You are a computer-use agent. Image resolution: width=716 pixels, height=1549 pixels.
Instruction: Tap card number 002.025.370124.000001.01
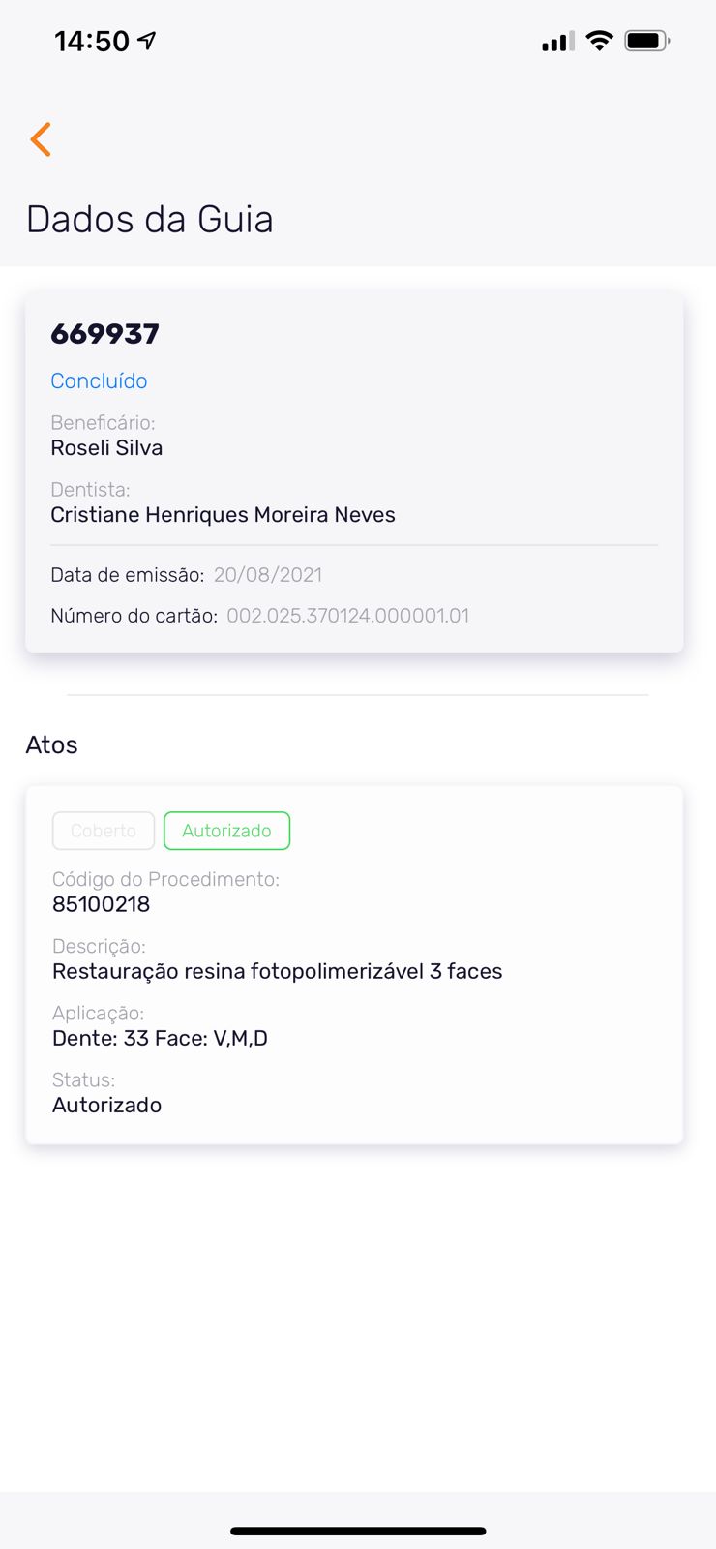[347, 616]
